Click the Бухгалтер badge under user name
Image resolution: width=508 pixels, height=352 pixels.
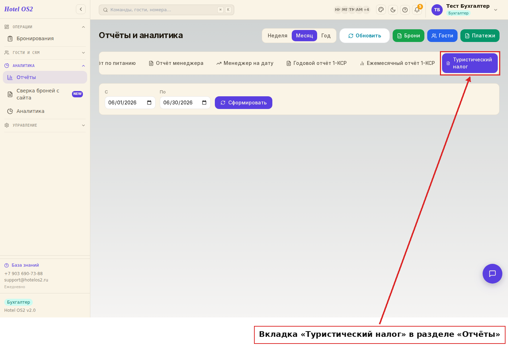[458, 13]
